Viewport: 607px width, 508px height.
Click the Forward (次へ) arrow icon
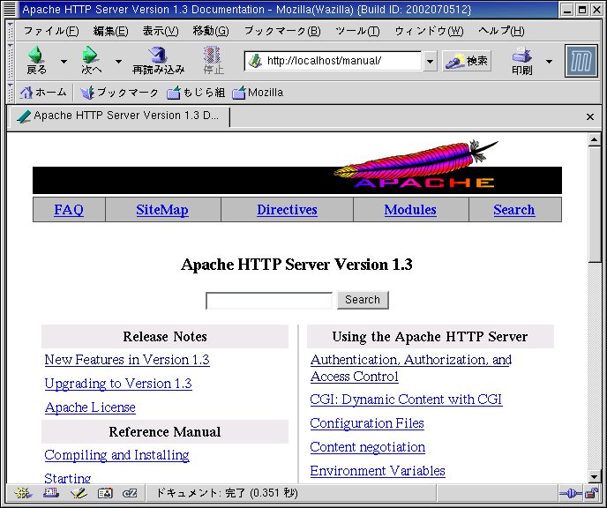[x=90, y=55]
